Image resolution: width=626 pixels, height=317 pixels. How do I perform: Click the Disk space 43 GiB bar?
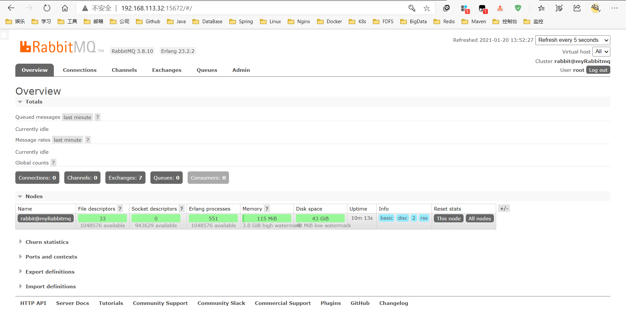320,218
